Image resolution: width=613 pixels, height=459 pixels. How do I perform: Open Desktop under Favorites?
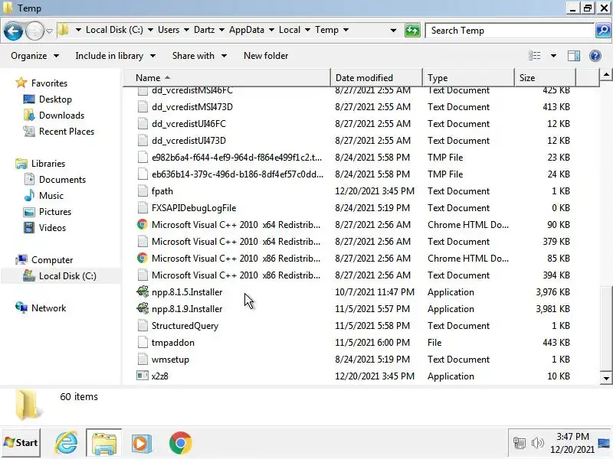[x=55, y=99]
